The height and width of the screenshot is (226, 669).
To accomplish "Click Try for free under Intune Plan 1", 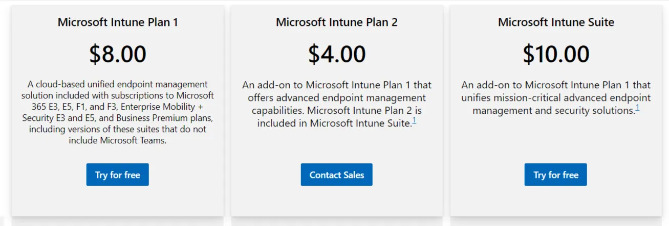I will [x=117, y=174].
